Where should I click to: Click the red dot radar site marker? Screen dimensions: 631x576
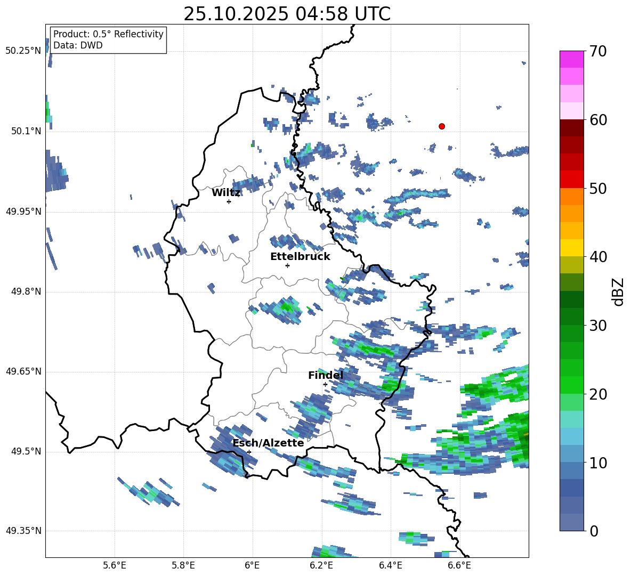(x=441, y=126)
